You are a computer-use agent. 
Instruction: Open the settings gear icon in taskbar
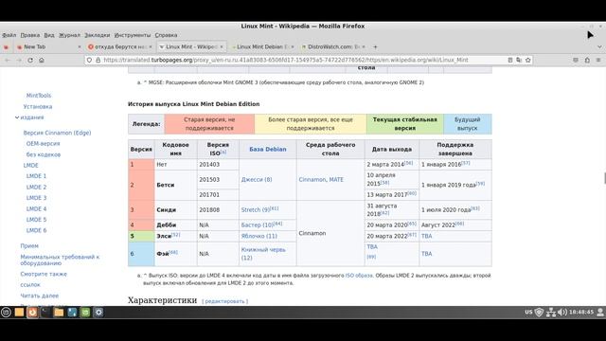click(x=98, y=313)
